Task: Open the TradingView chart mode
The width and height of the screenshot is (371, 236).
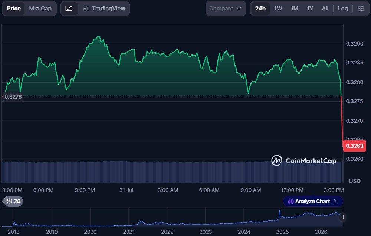Action: pos(104,9)
